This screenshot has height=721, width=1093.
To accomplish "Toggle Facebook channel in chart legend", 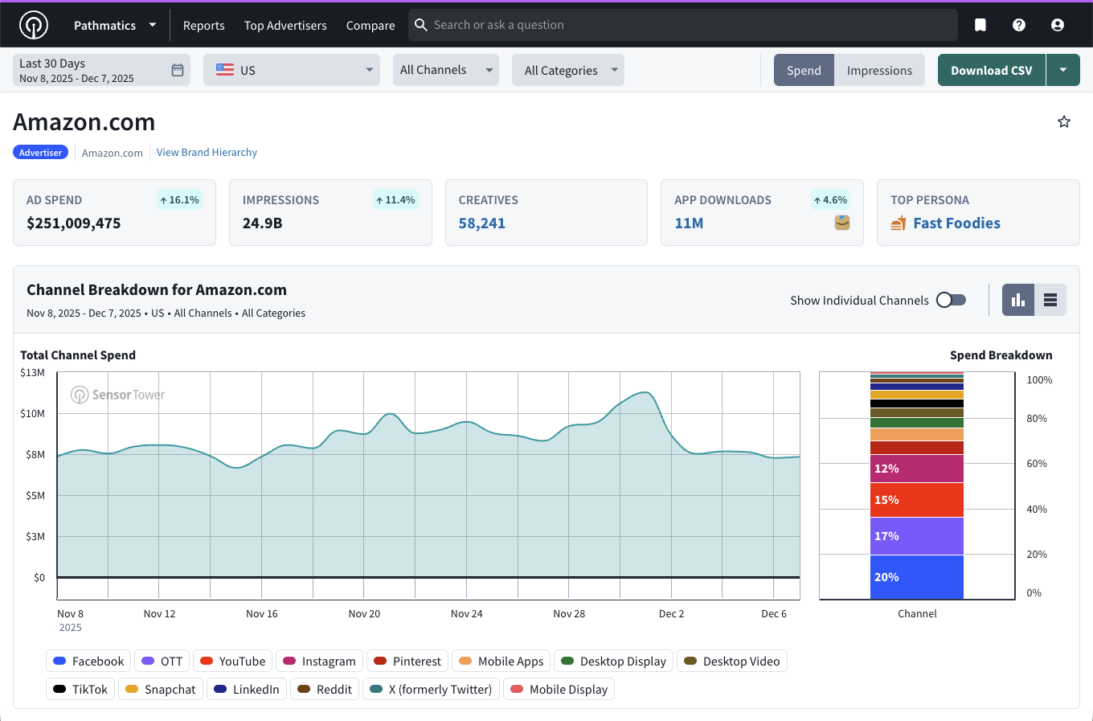I will [88, 662].
